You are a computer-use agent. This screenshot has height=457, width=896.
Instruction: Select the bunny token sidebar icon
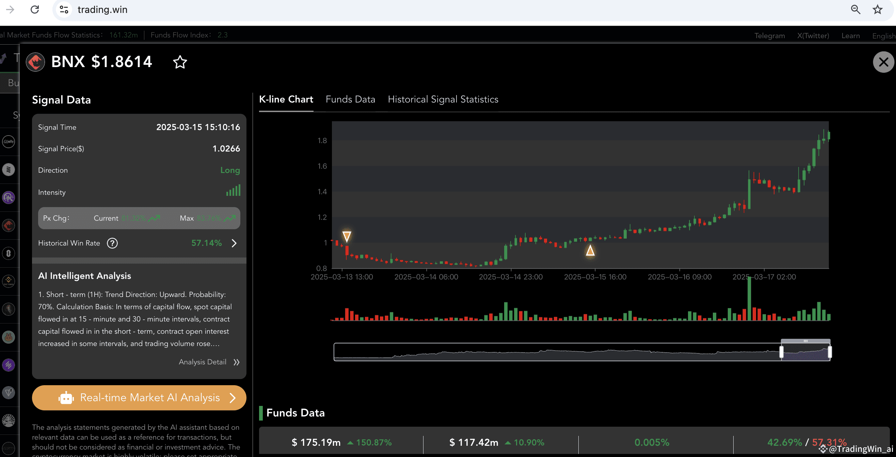coord(9,337)
